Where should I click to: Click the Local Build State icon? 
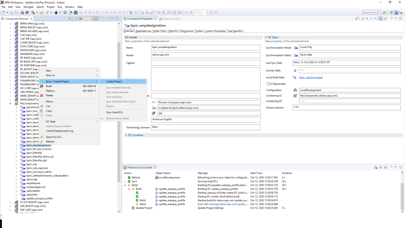pyautogui.click(x=294, y=77)
